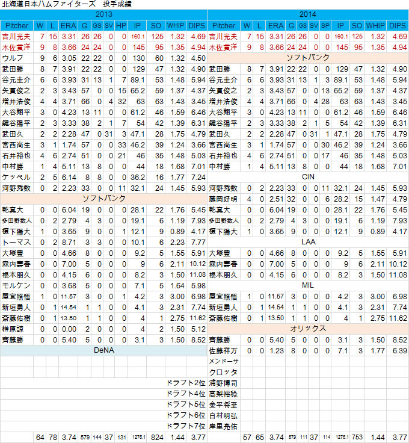Click the メンドーサ name cell

pyautogui.click(x=224, y=361)
